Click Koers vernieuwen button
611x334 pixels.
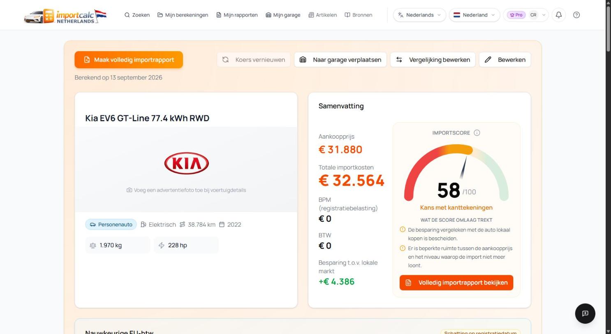(x=254, y=60)
